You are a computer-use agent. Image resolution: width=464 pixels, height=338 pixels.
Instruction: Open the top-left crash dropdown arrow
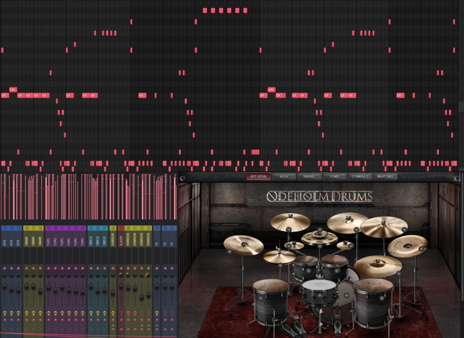click(x=289, y=229)
